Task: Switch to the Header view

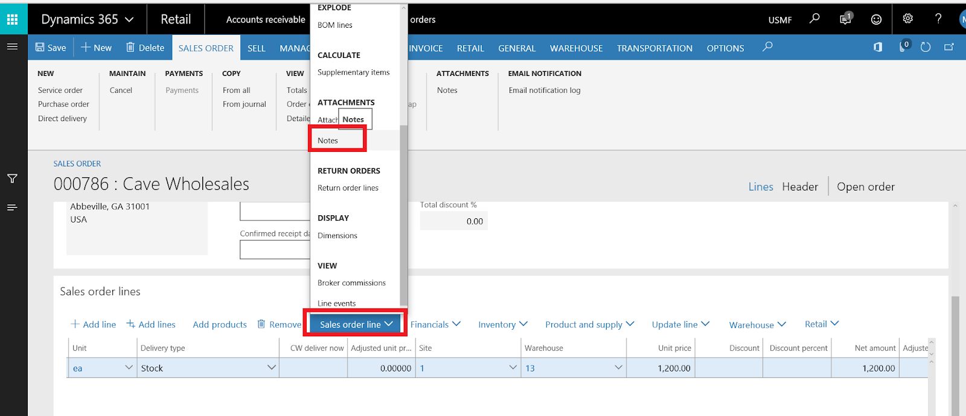Action: coord(800,187)
